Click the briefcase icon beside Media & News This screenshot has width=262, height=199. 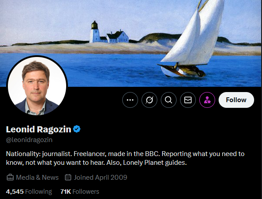tap(10, 177)
